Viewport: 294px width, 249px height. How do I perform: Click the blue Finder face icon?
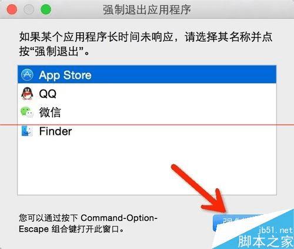click(x=27, y=131)
